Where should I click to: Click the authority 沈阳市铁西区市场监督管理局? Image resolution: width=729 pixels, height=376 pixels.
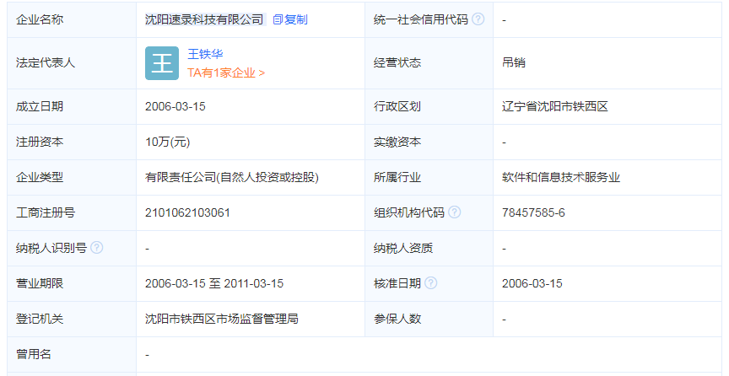(222, 319)
